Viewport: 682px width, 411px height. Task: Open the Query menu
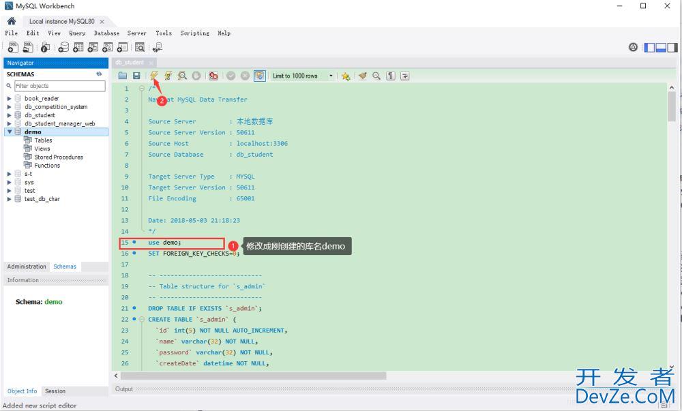tap(78, 33)
